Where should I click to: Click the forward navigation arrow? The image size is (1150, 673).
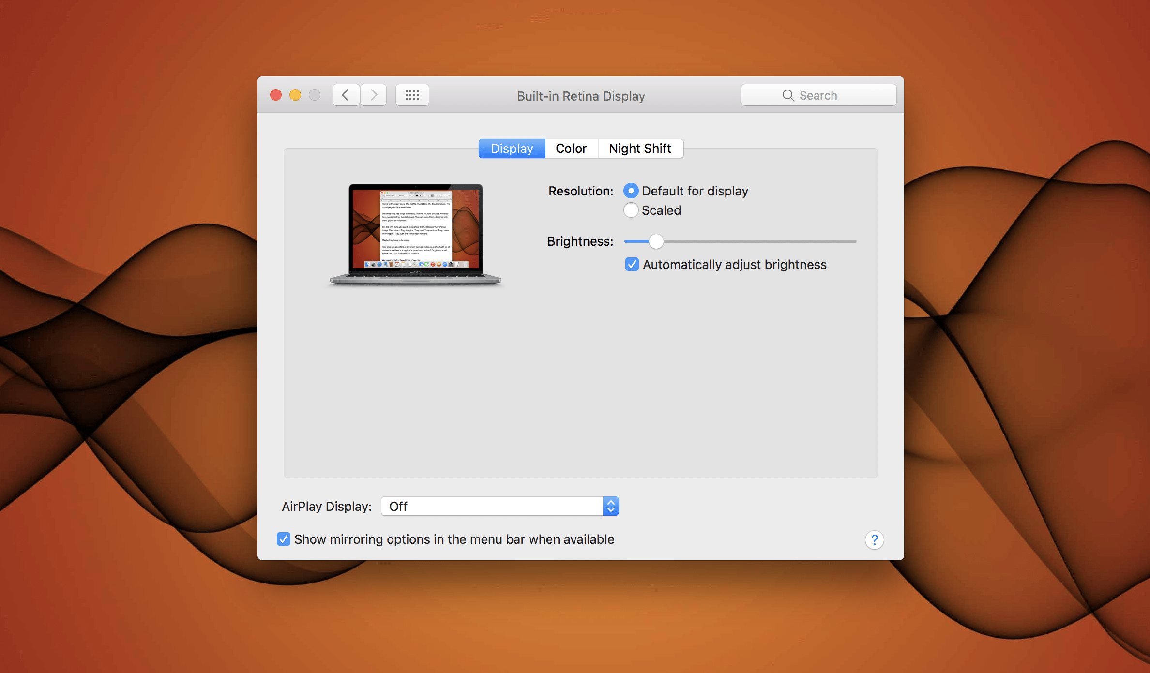pos(374,95)
